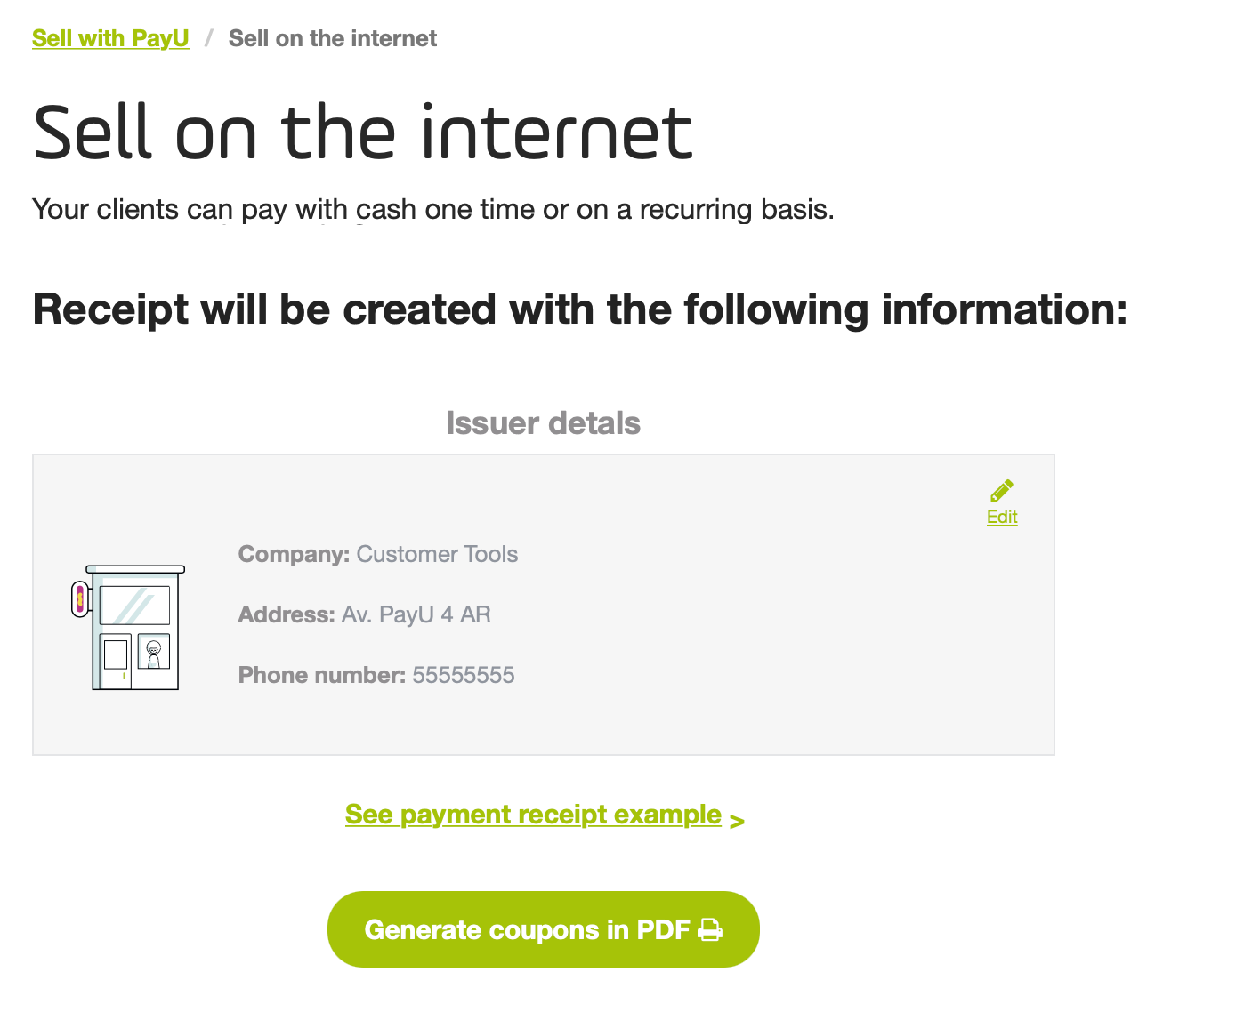Click the store kiosk illustration
The image size is (1260, 1028).
tap(128, 627)
